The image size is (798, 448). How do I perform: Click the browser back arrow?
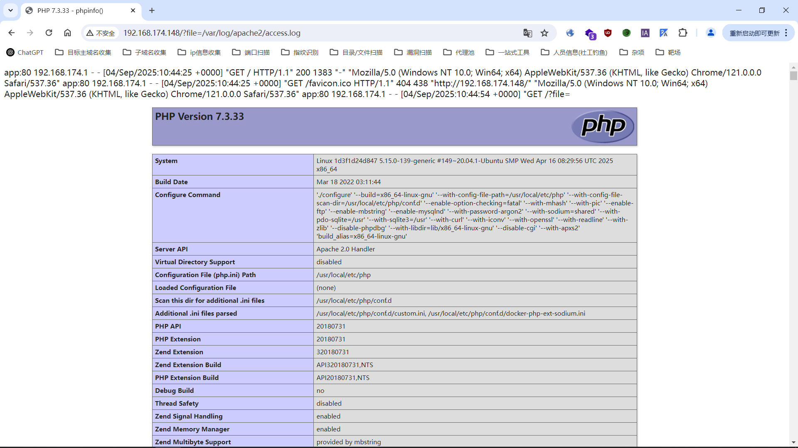(x=11, y=33)
